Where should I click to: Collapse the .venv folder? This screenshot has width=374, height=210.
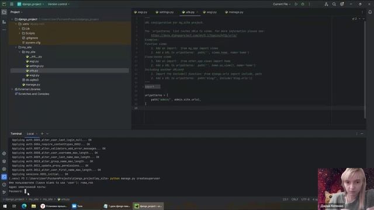(x=16, y=24)
